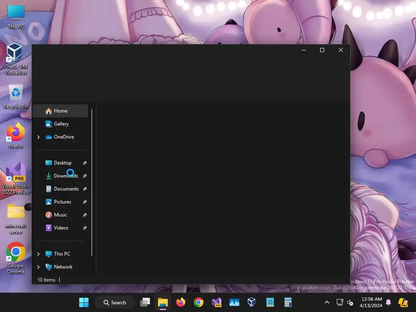Click the pin icon beside Documents

(84, 189)
